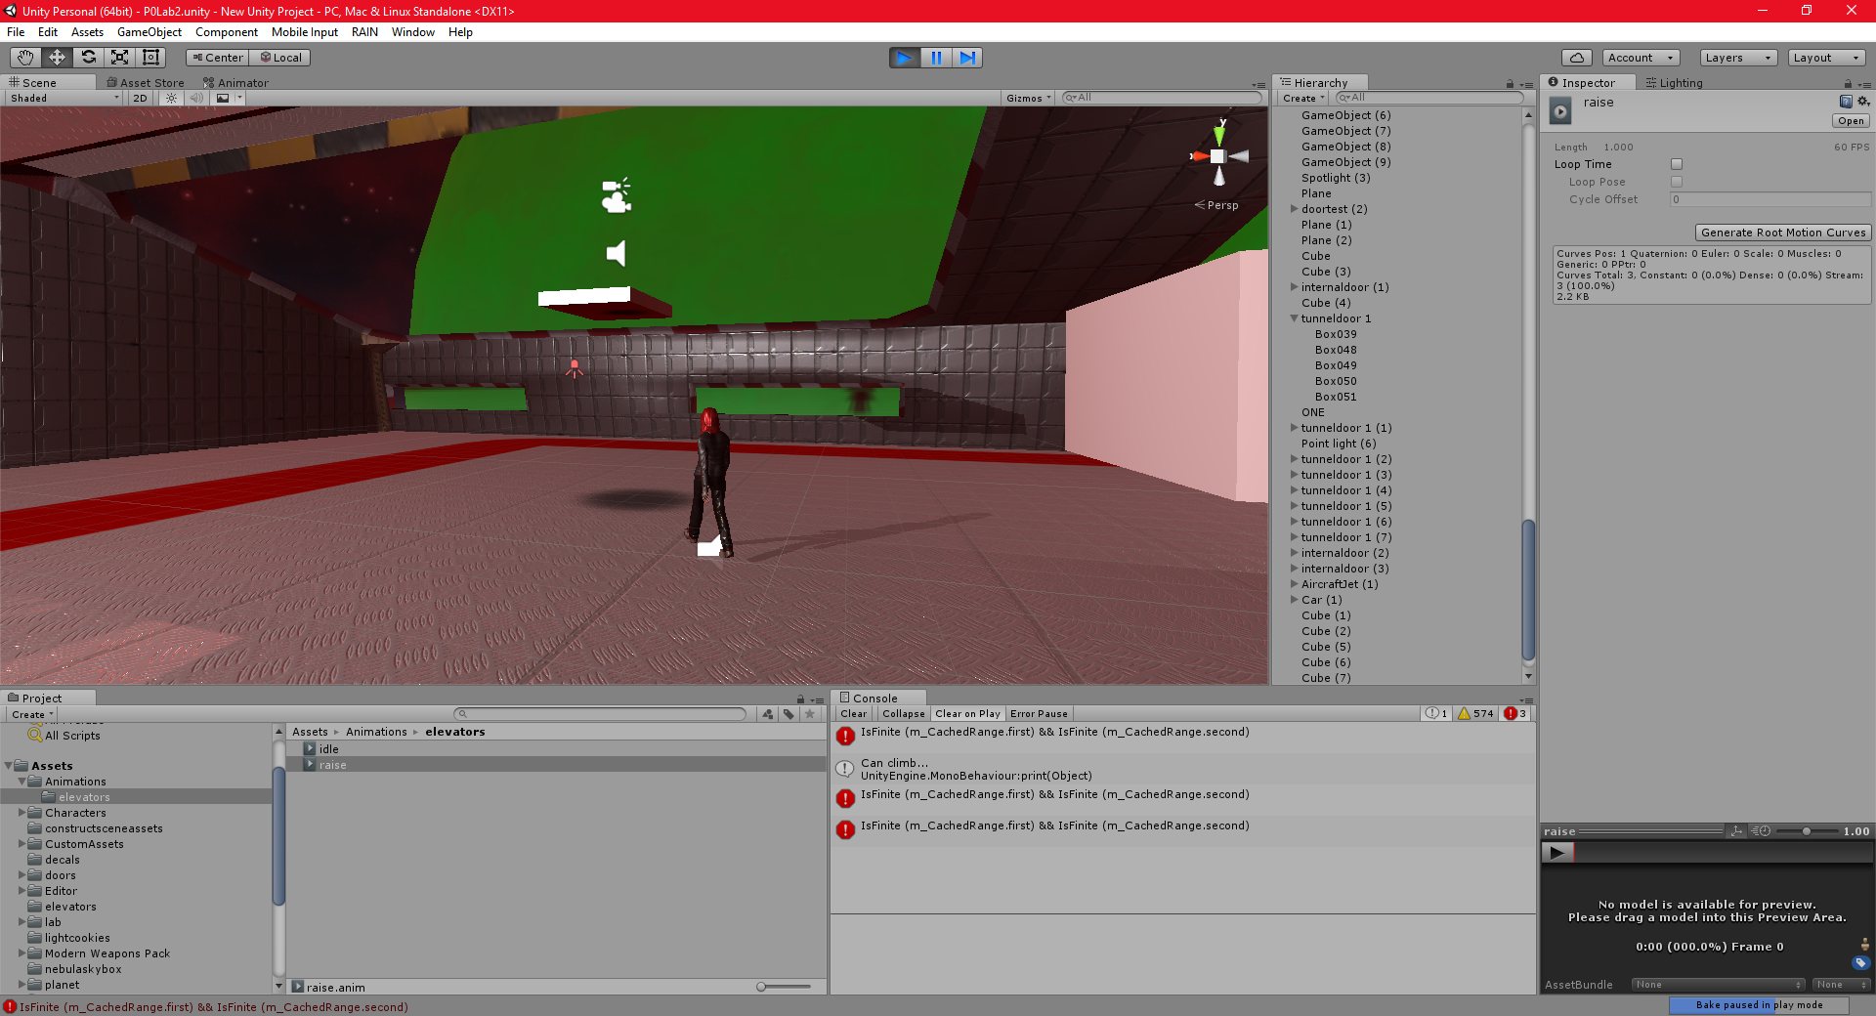Open the Component menu

point(227,32)
